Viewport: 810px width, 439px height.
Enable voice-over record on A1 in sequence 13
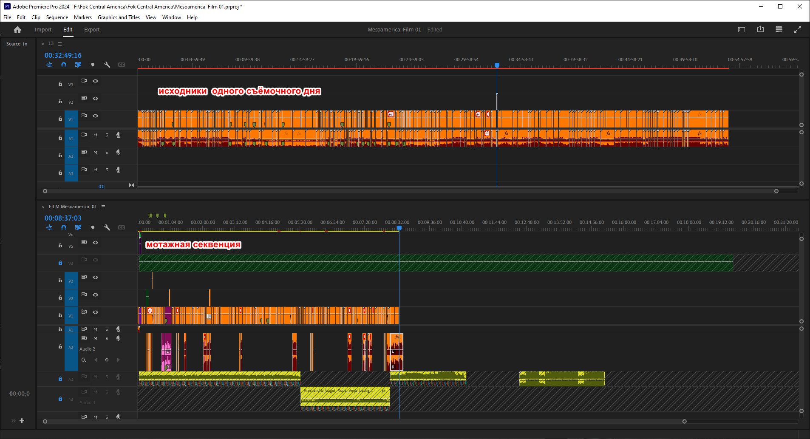pos(119,135)
